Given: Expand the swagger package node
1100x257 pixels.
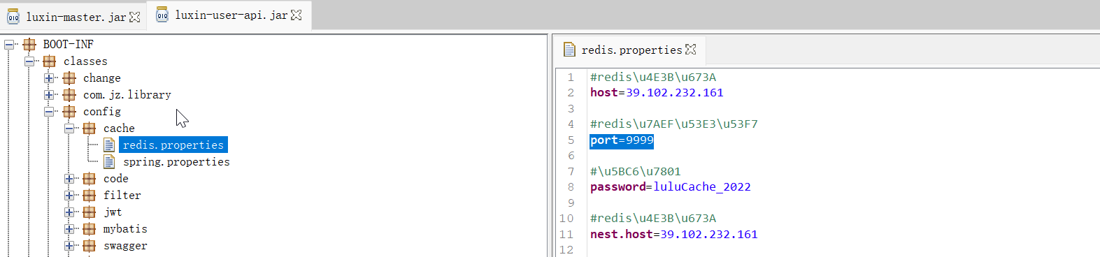Looking at the screenshot, I should point(69,246).
